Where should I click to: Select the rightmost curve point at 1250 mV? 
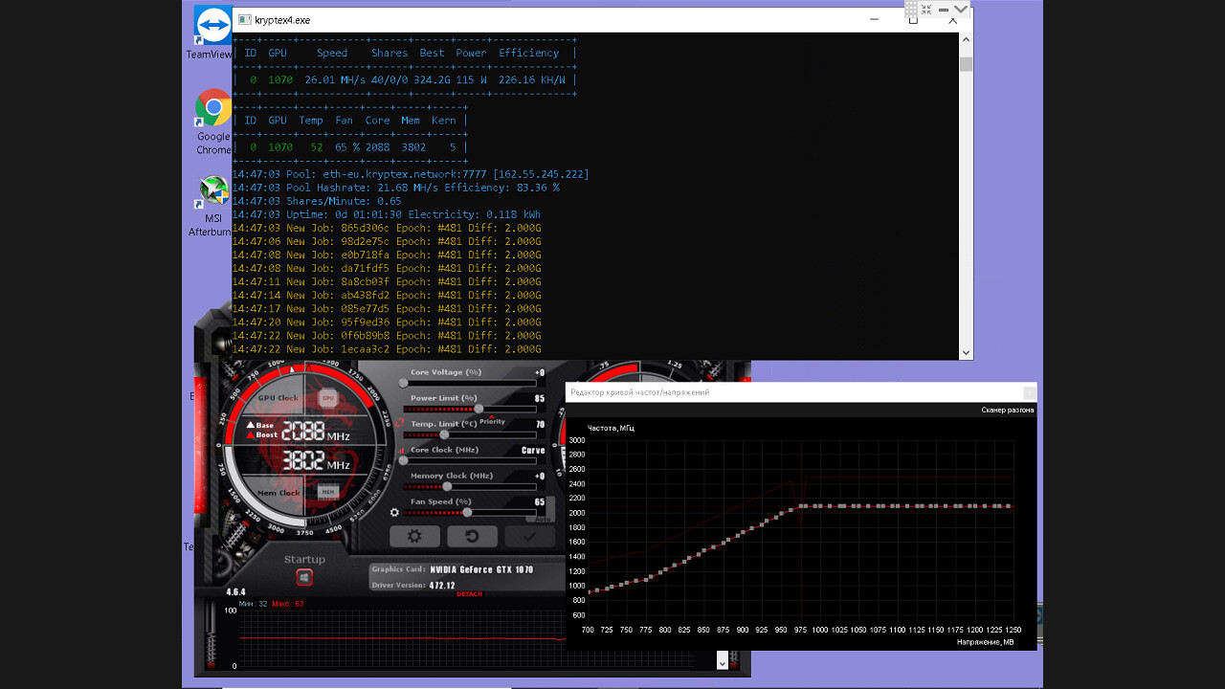point(1008,505)
